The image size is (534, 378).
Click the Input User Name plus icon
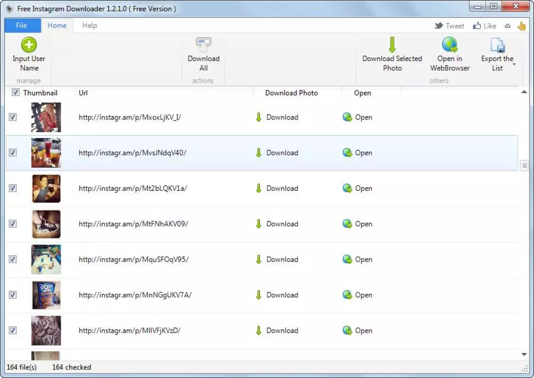click(29, 44)
